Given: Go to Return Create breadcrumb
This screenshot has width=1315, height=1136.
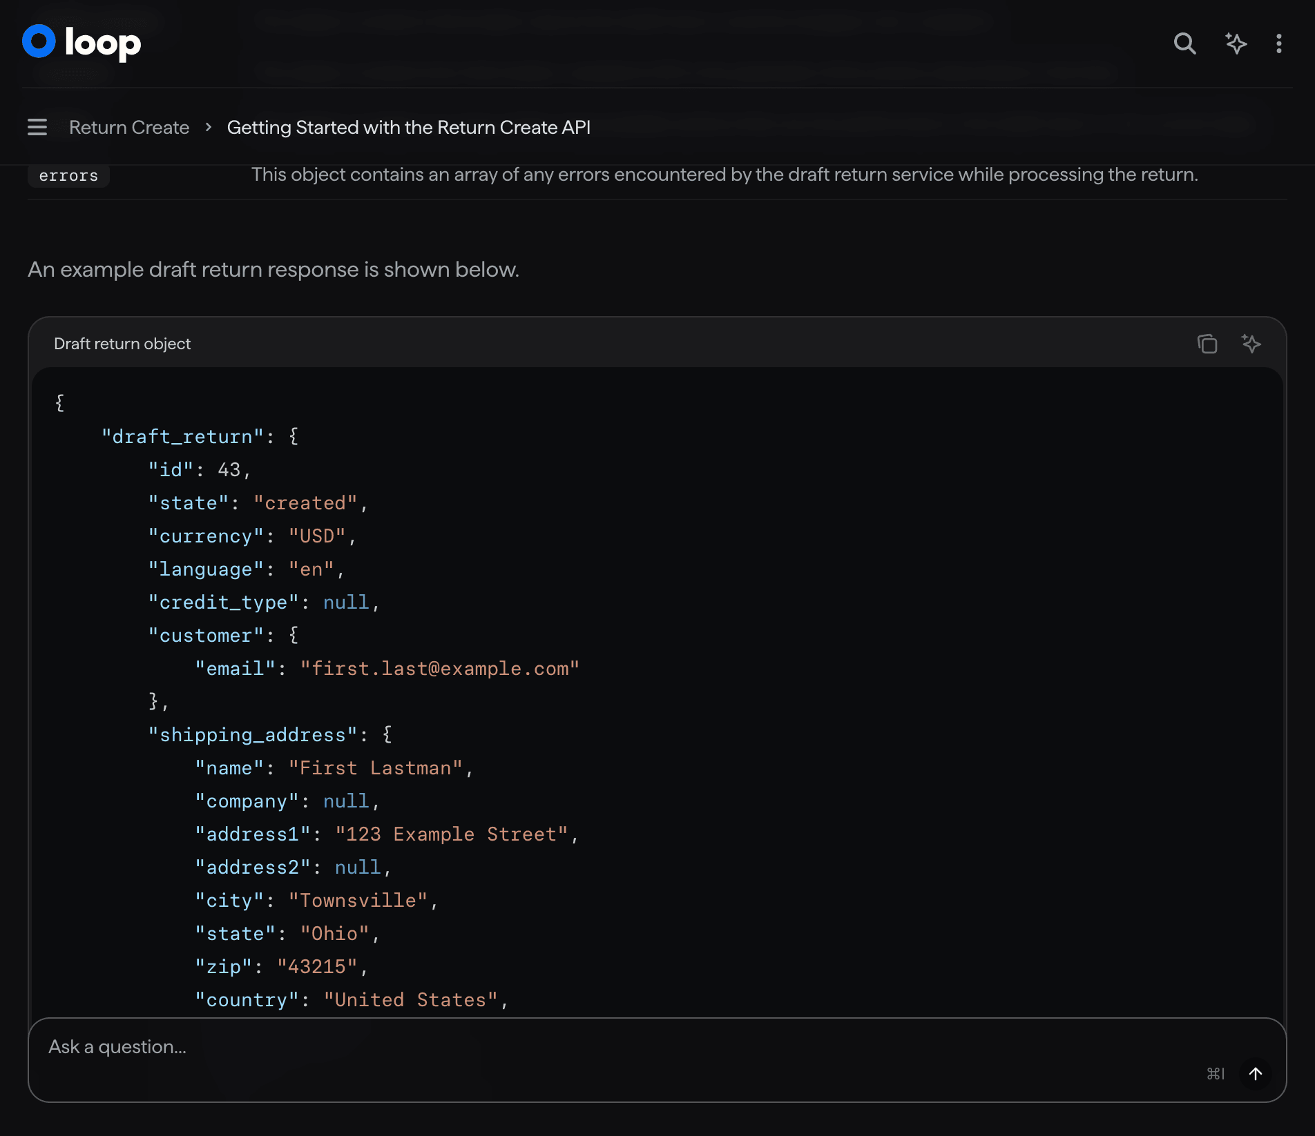Looking at the screenshot, I should pyautogui.click(x=129, y=127).
